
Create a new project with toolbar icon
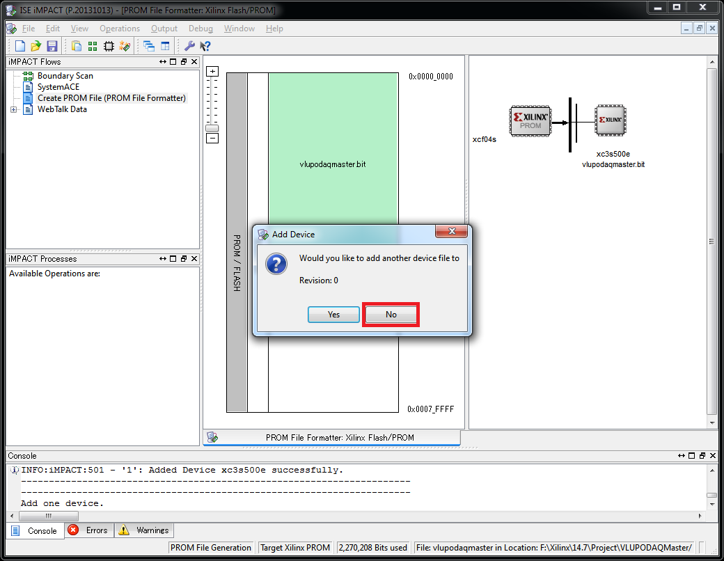pyautogui.click(x=20, y=46)
